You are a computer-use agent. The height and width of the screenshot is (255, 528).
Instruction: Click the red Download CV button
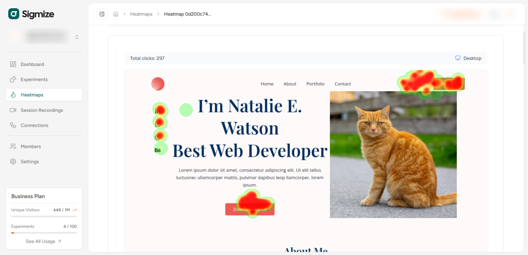pos(250,209)
